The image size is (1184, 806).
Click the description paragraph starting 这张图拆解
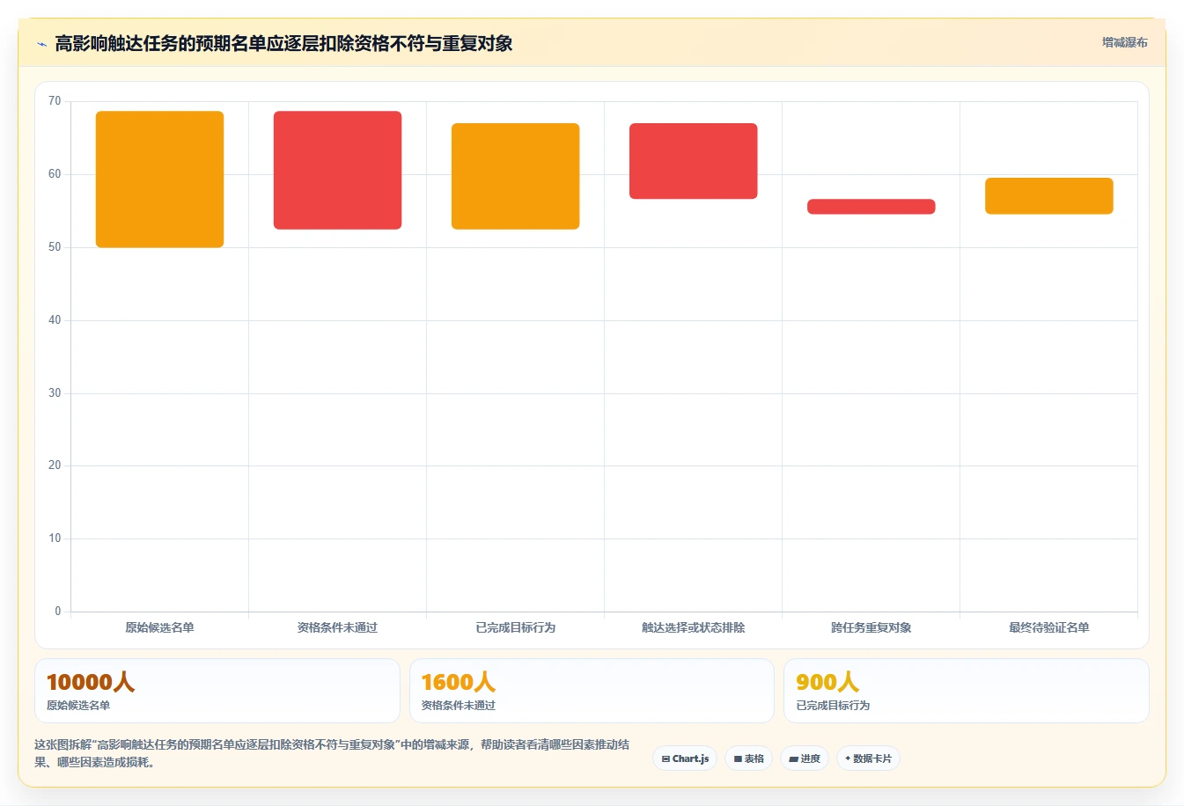click(x=332, y=753)
